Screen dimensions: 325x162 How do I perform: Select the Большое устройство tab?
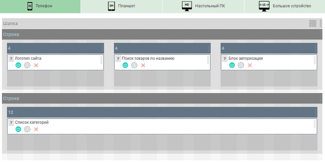[x=285, y=6]
